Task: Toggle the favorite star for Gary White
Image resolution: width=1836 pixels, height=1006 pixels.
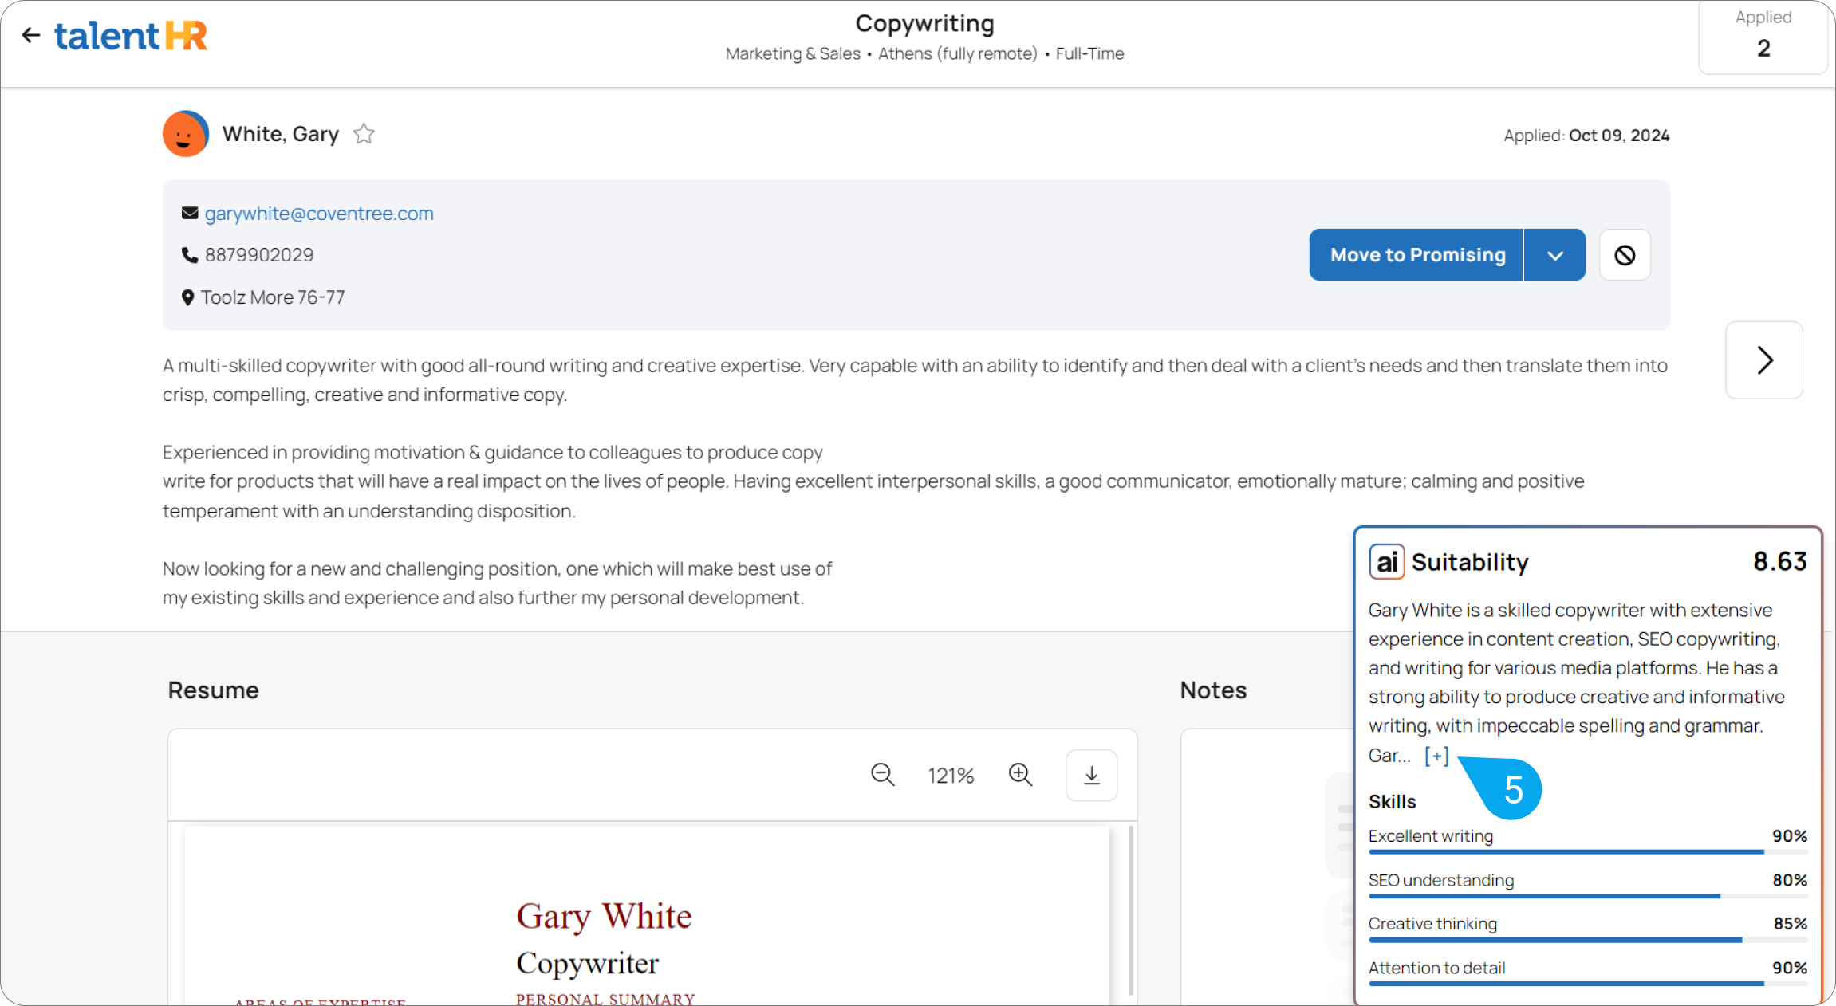Action: click(364, 134)
